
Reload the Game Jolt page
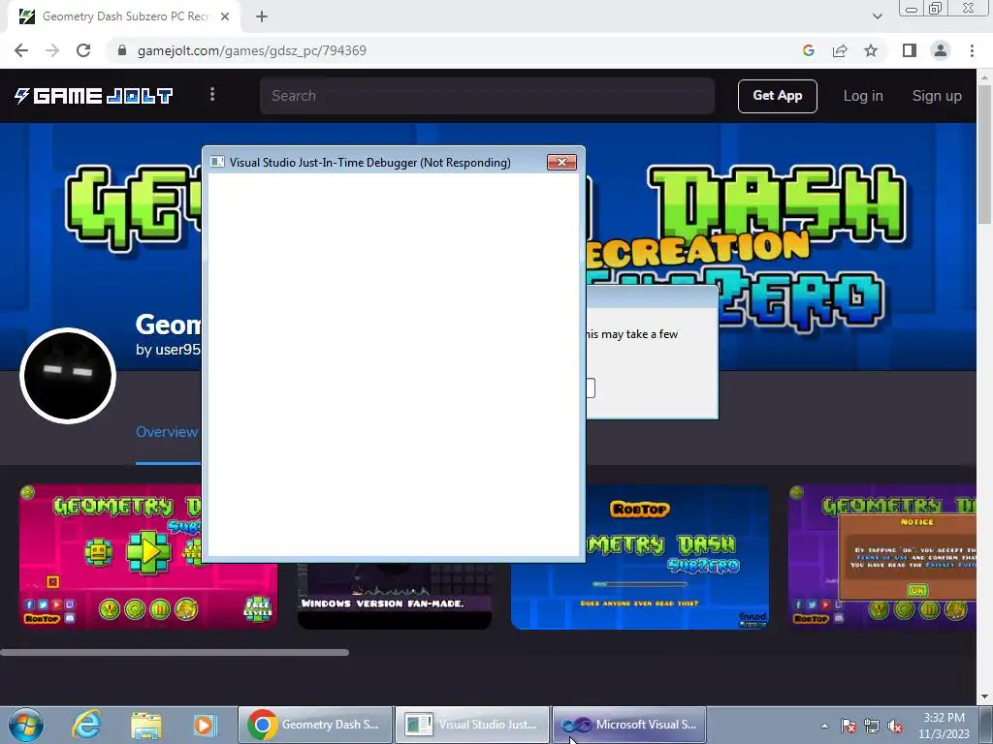tap(83, 50)
